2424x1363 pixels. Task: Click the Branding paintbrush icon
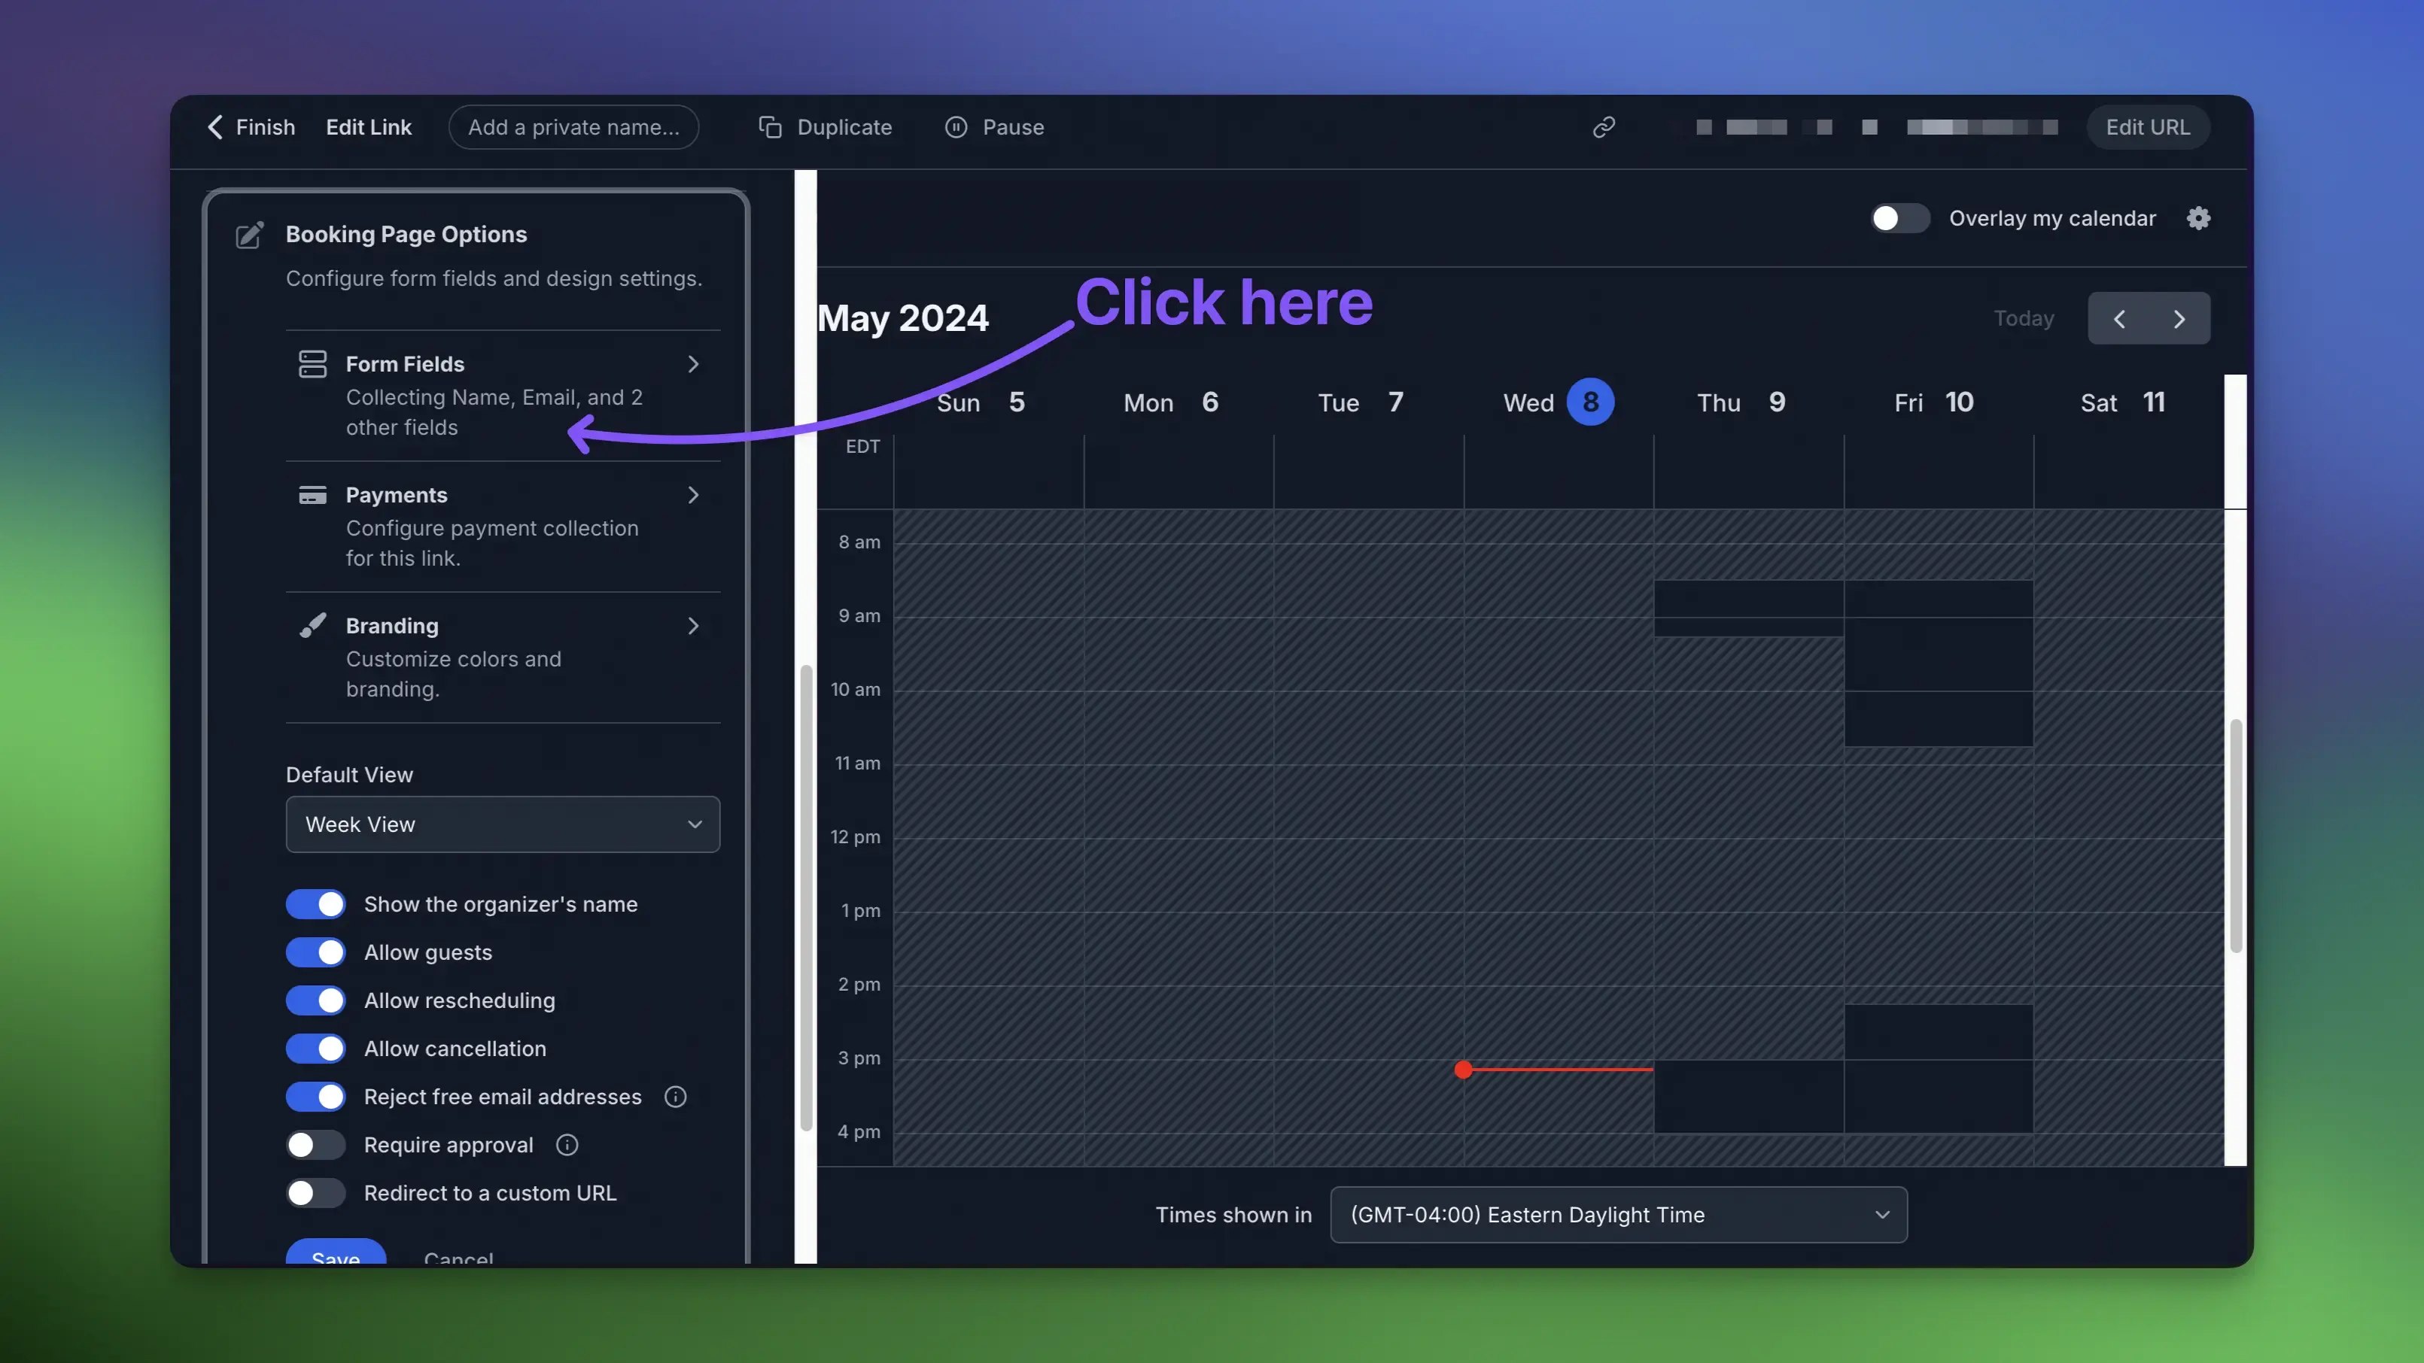coord(312,626)
